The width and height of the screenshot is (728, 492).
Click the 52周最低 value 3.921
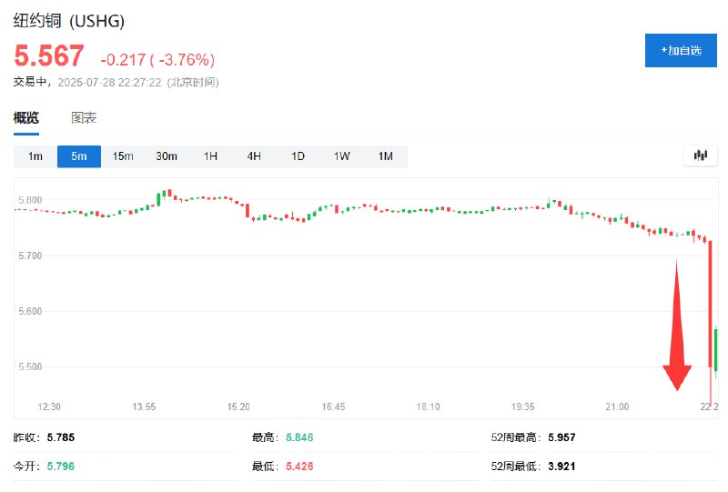pyautogui.click(x=561, y=466)
